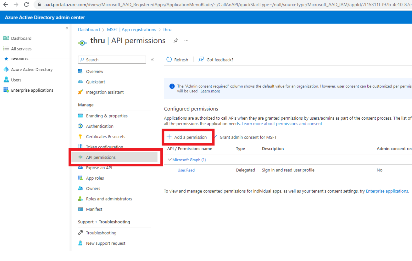Viewport: 412px width, 261px height.
Task: Click the info icon in the banner
Action: pyautogui.click(x=172, y=86)
